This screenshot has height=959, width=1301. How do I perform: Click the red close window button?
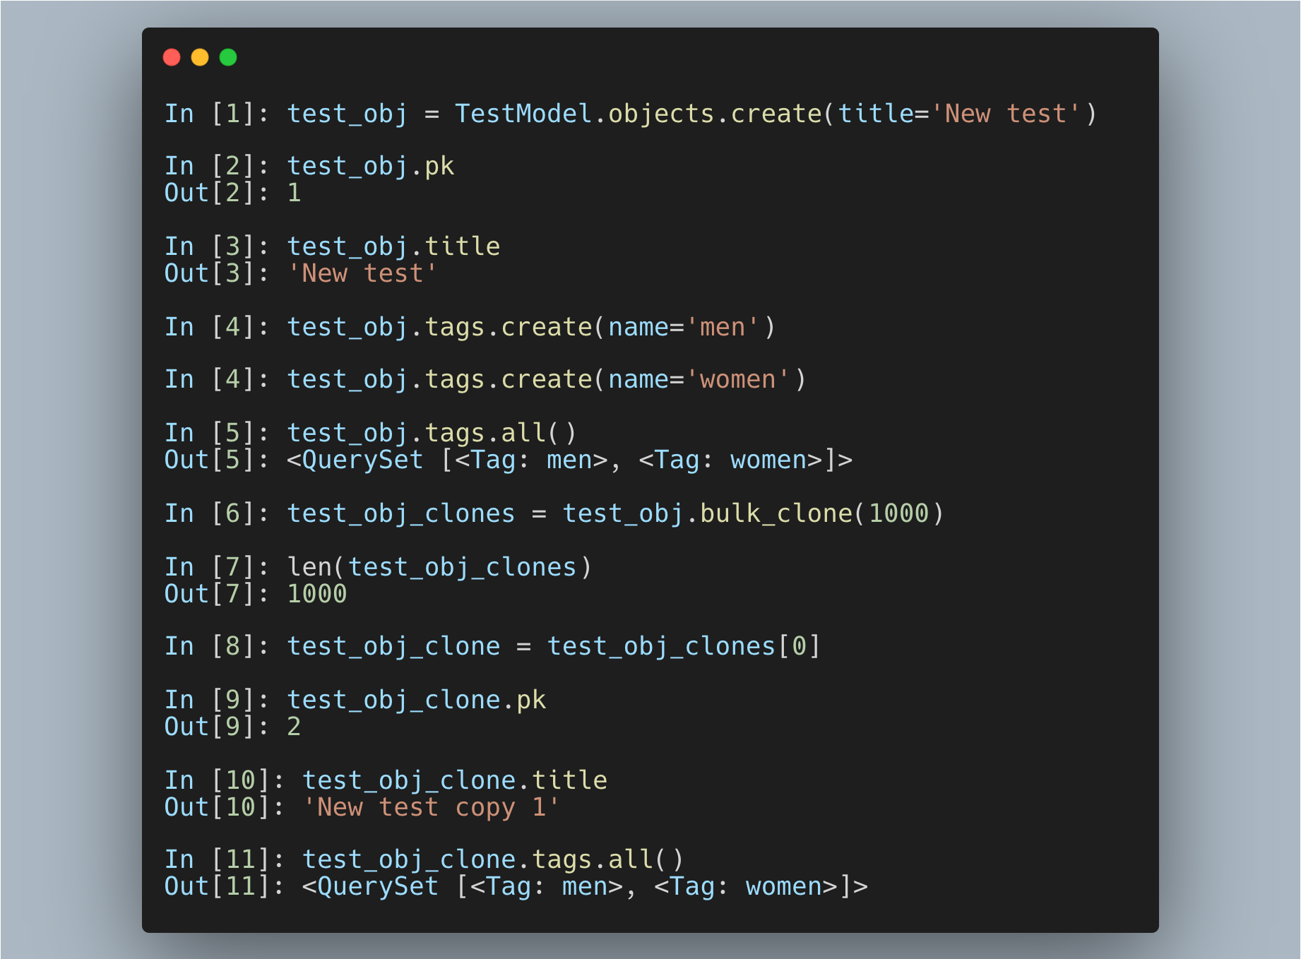click(172, 56)
